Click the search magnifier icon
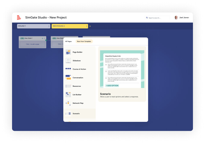Image resolution: width=205 pixels, height=143 pixels. point(147,18)
